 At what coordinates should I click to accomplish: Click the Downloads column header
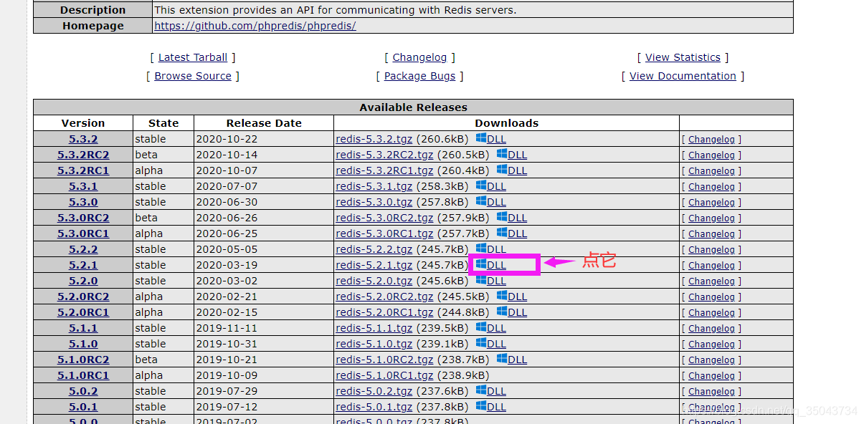tap(506, 123)
